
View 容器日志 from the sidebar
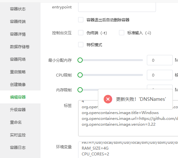[18, 147]
